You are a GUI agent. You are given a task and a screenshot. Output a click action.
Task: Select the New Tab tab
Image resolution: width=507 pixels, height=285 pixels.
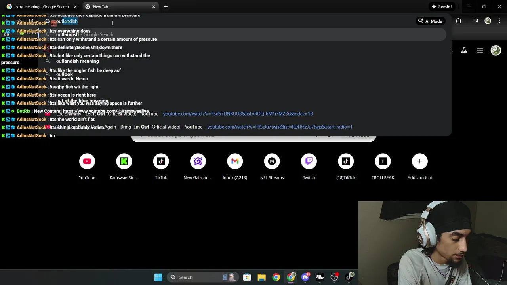[119, 7]
